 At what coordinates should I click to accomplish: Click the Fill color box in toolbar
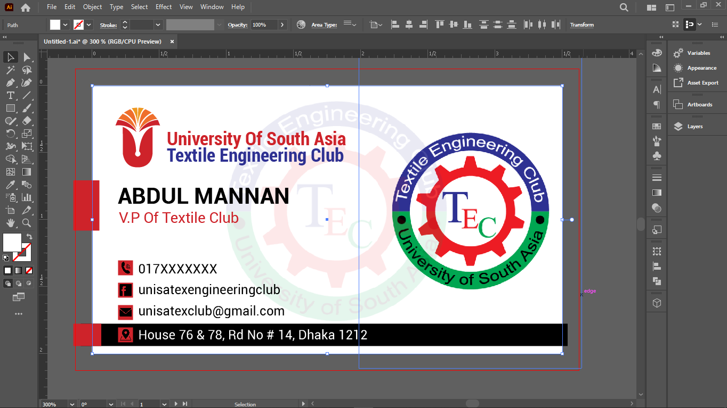pos(12,243)
